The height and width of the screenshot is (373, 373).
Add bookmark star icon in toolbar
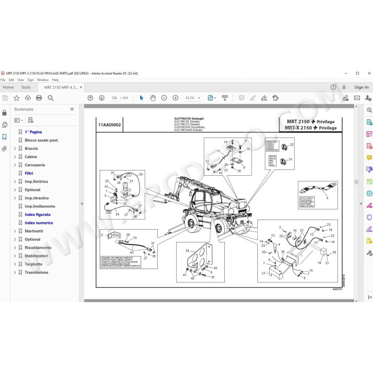coord(17,98)
